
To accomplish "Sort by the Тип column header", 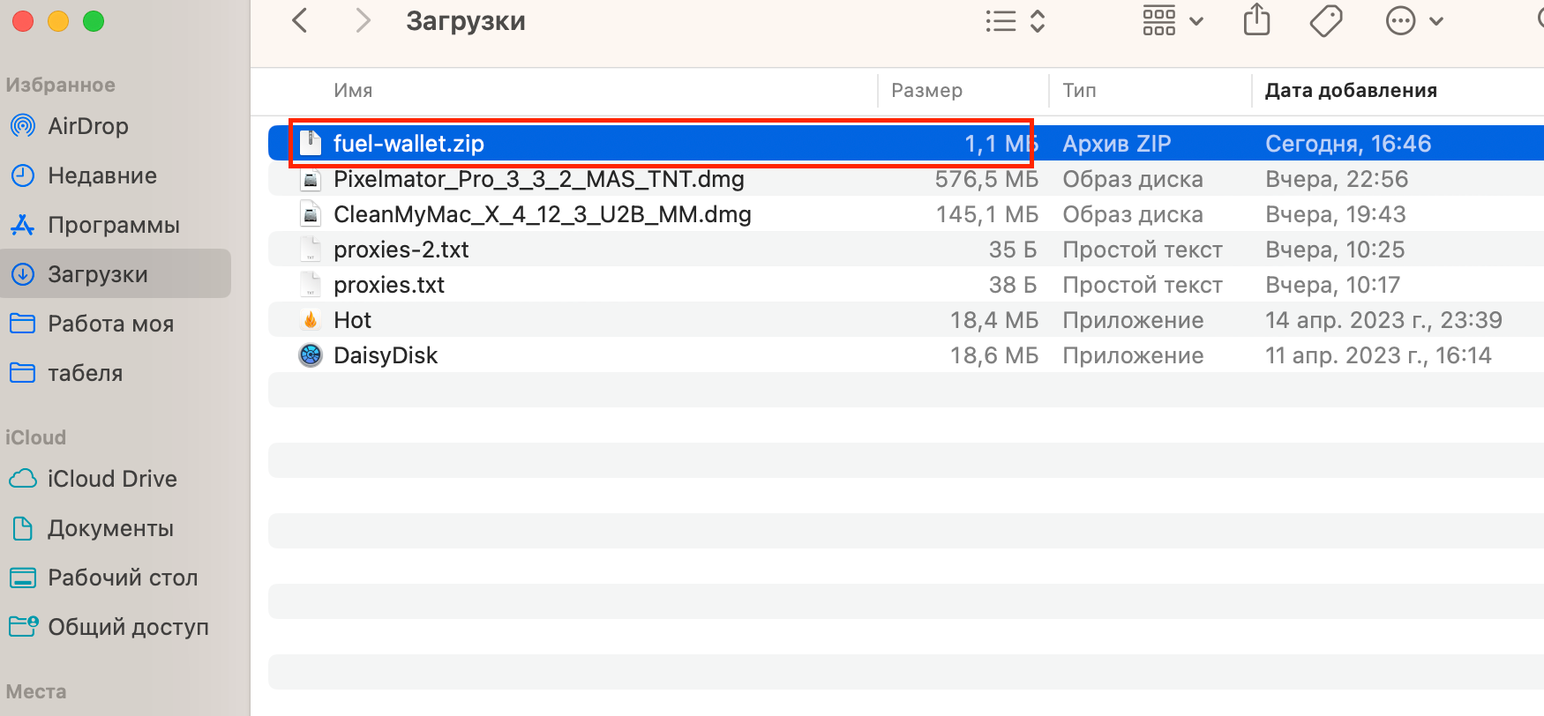I will tap(1079, 90).
